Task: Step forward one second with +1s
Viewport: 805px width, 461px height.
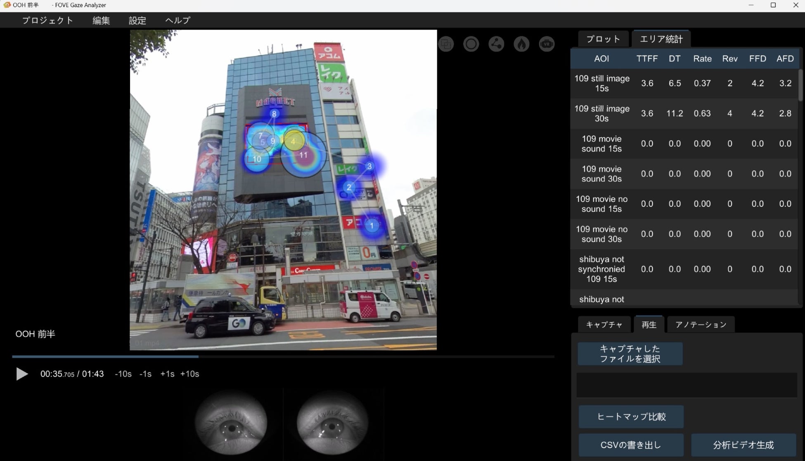Action: (167, 374)
